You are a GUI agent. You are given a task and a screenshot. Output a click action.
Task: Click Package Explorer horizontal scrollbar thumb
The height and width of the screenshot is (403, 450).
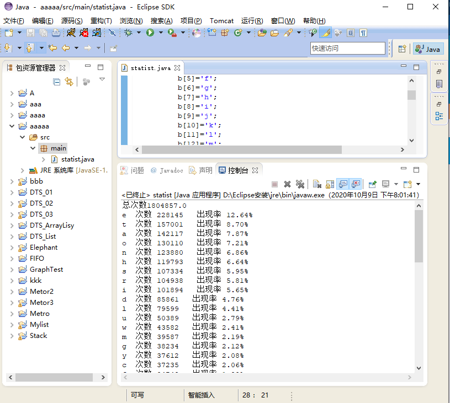pos(54,377)
